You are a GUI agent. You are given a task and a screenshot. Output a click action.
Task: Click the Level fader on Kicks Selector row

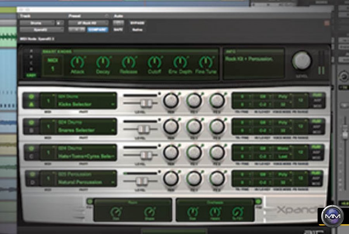(x=146, y=103)
